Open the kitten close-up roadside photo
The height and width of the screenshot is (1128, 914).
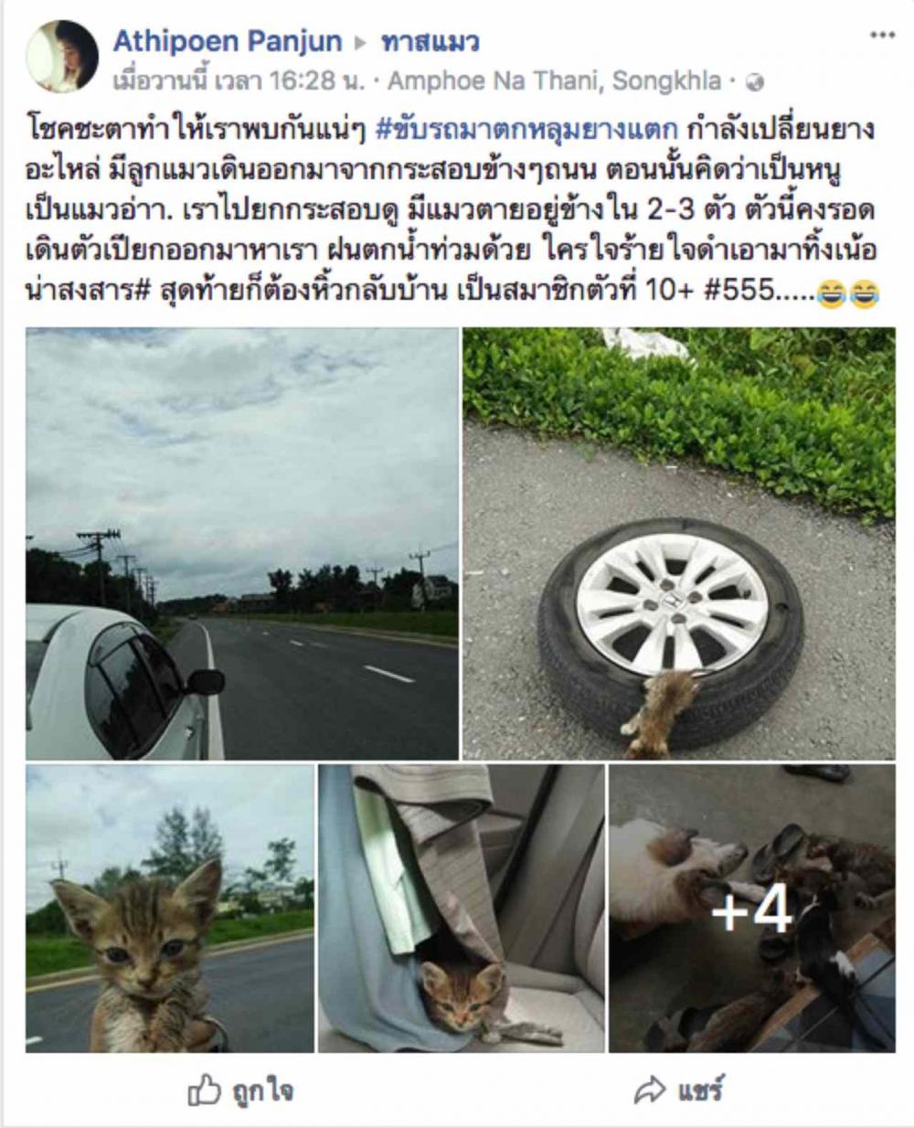tap(169, 909)
